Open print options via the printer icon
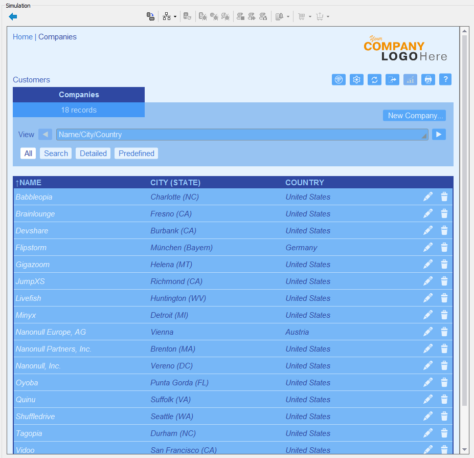Screen dimensions: 474x458 pos(428,79)
